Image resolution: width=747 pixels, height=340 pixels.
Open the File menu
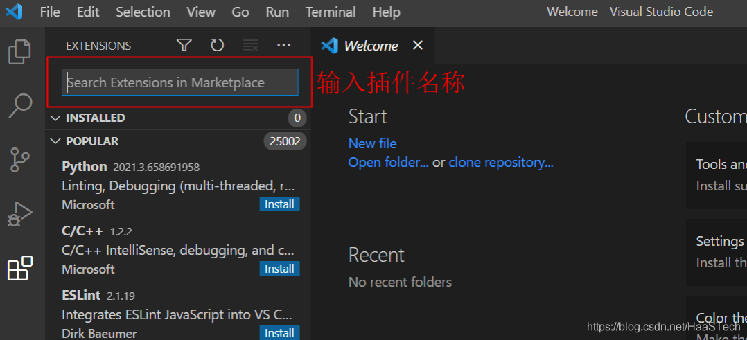click(x=50, y=12)
